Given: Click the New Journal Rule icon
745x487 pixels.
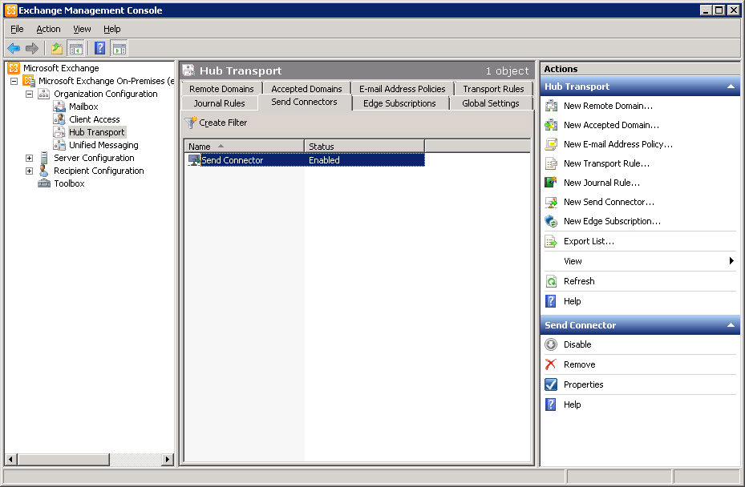Looking at the screenshot, I should click(551, 183).
